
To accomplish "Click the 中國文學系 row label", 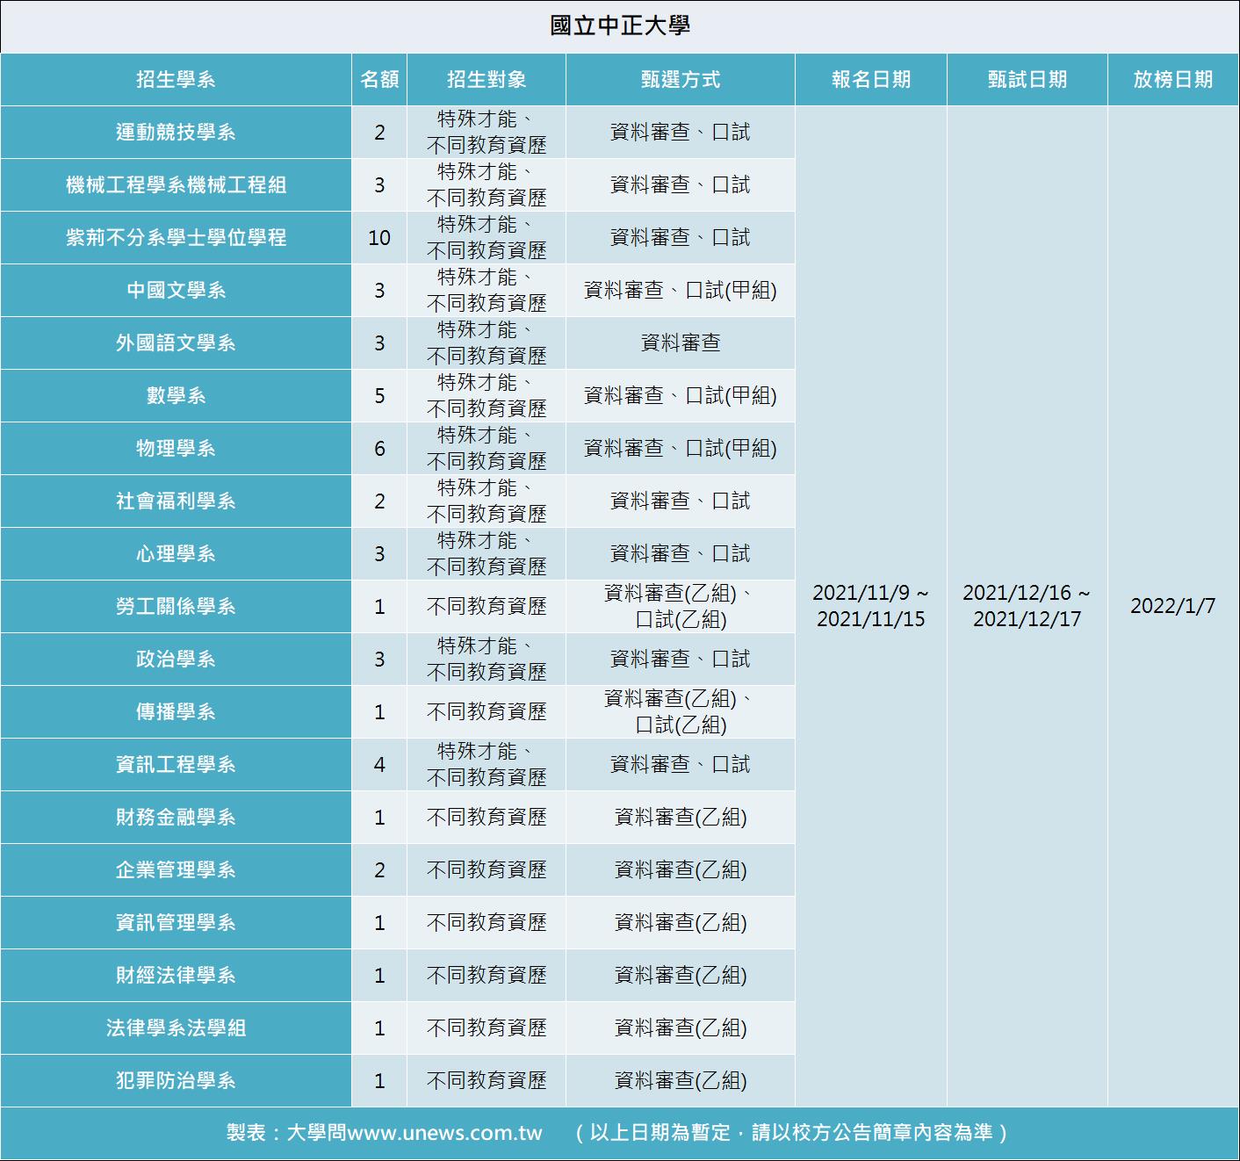I will (x=176, y=291).
